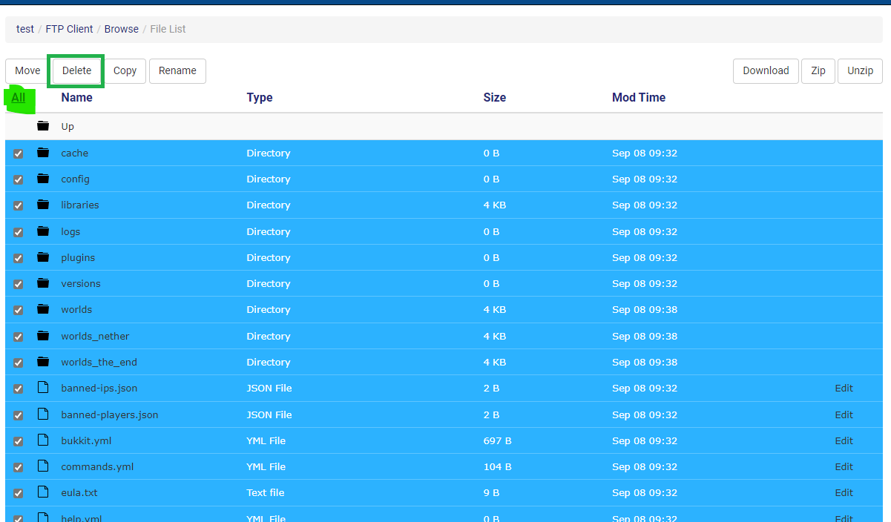Uncheck the commands.yml checkbox
The width and height of the screenshot is (891, 522).
pos(19,467)
